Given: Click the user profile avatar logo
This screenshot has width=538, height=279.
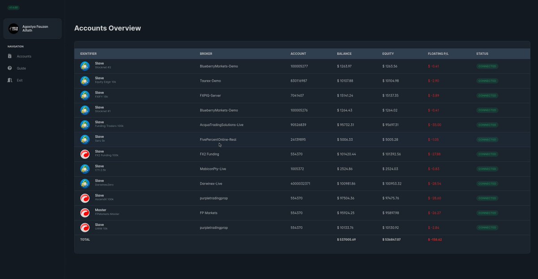Looking at the screenshot, I should [x=13, y=29].
